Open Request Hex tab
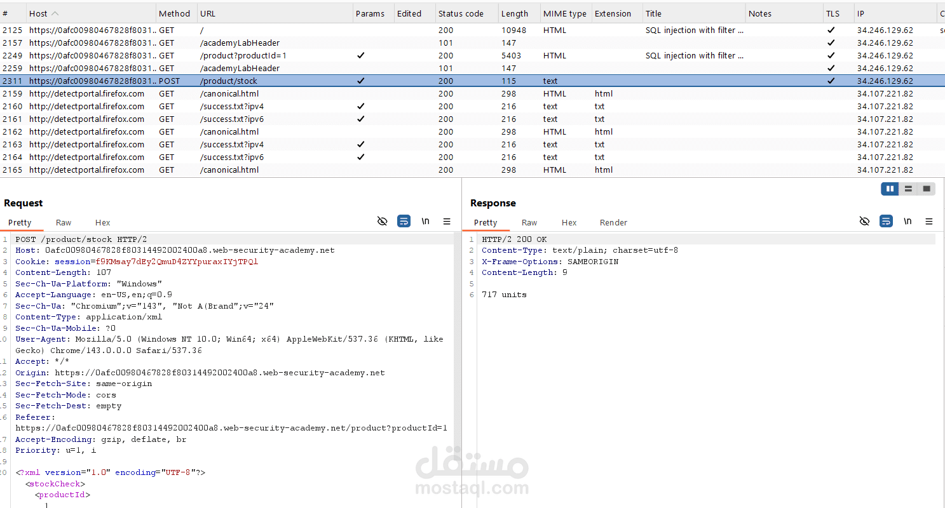Viewport: 945px width, 508px height. (103, 222)
